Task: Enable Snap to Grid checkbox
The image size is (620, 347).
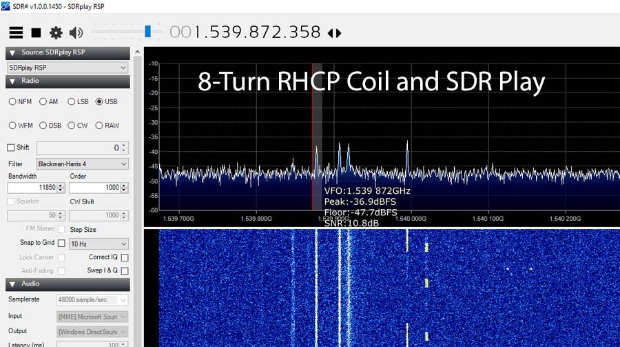Action: click(x=61, y=243)
